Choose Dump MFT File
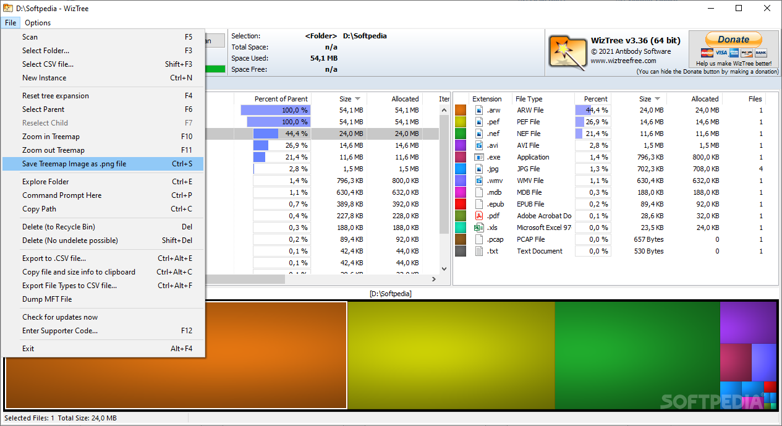Viewport: 782px width, 426px height. click(x=103, y=299)
